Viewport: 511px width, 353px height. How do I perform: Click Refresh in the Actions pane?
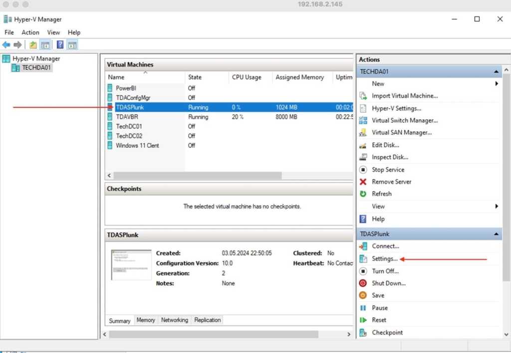383,194
